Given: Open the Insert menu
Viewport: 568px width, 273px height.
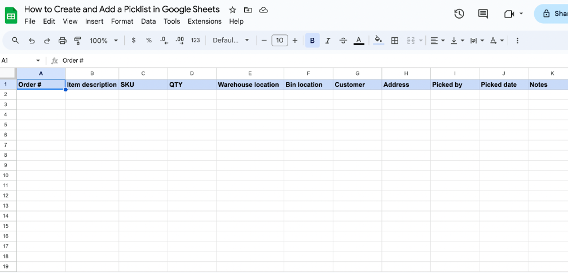Looking at the screenshot, I should tap(94, 21).
